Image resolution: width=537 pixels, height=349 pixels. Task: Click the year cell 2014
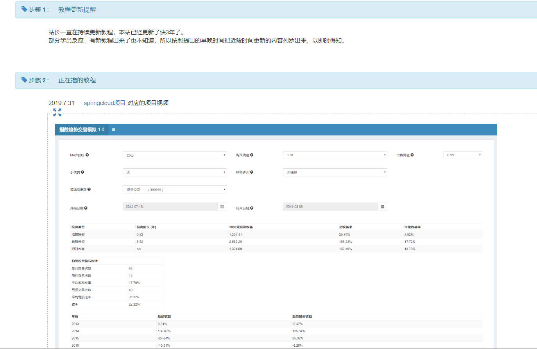(75, 331)
